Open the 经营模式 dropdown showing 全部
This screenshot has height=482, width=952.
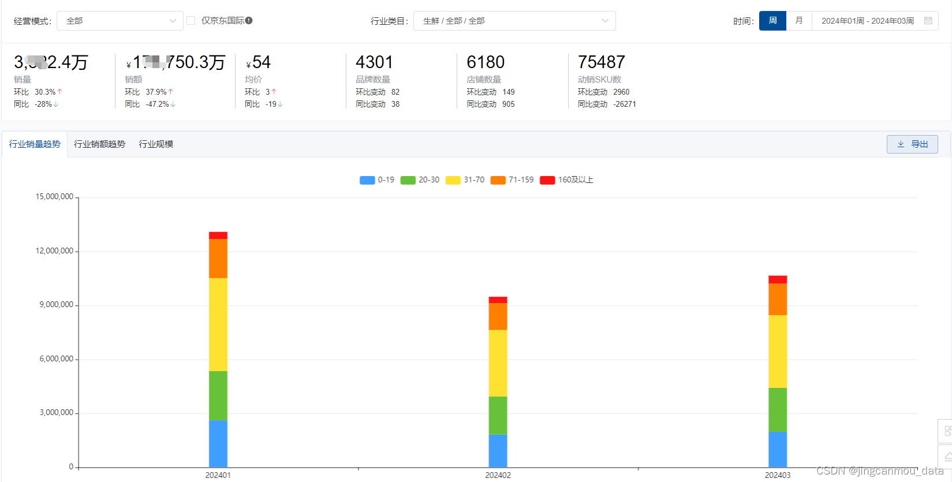tap(120, 21)
